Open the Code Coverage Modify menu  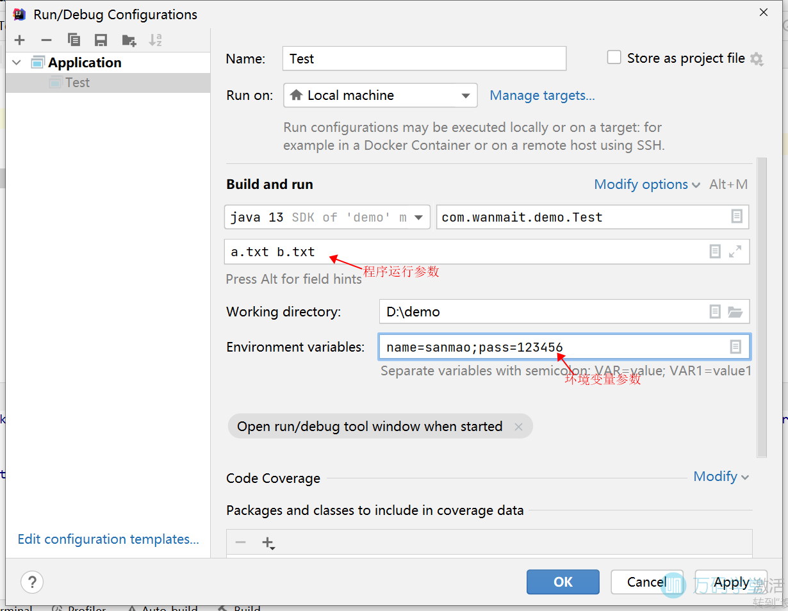tap(721, 477)
